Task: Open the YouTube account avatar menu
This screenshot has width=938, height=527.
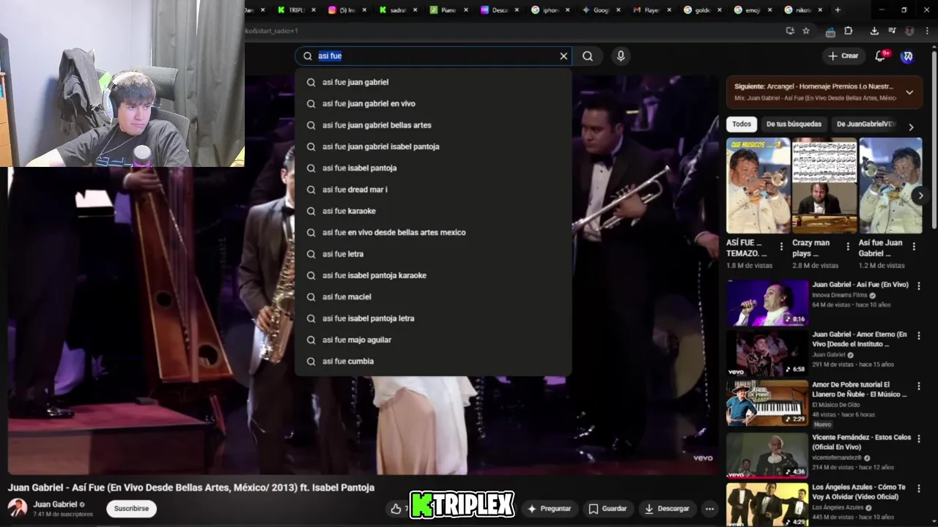Action: 907,56
